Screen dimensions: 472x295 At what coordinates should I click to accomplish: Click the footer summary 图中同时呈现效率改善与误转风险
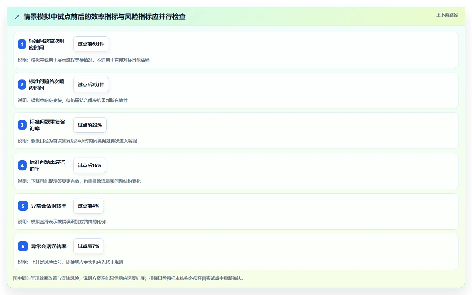point(129,278)
